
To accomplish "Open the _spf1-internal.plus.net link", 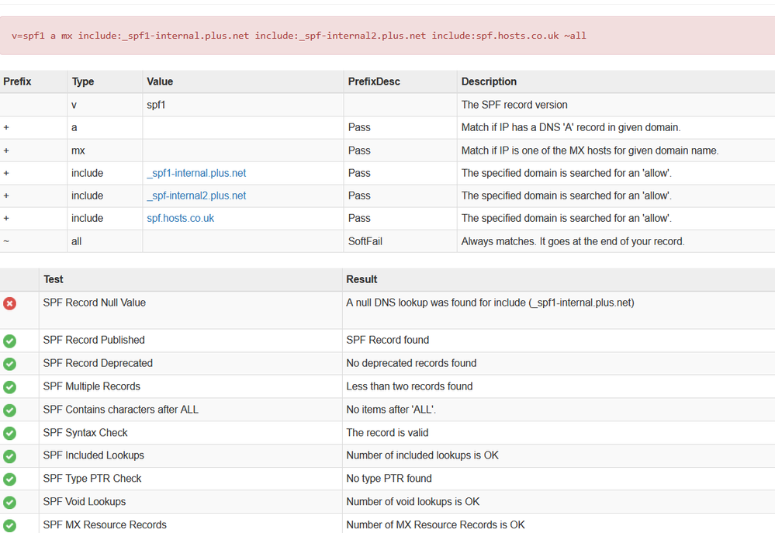I will click(x=196, y=173).
